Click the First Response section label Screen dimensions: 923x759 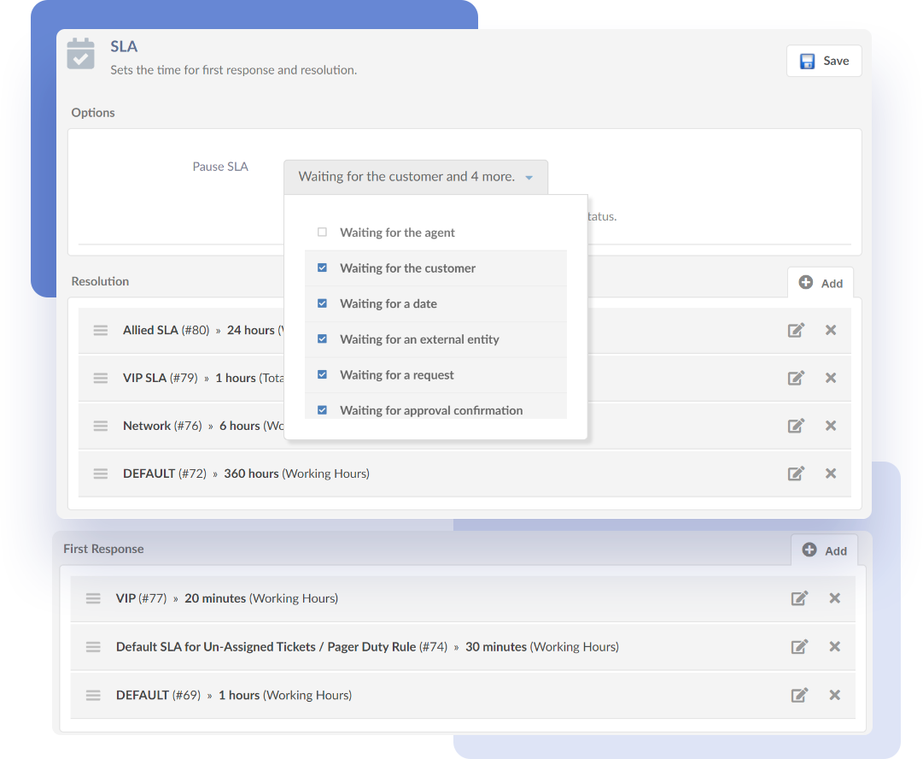click(103, 549)
